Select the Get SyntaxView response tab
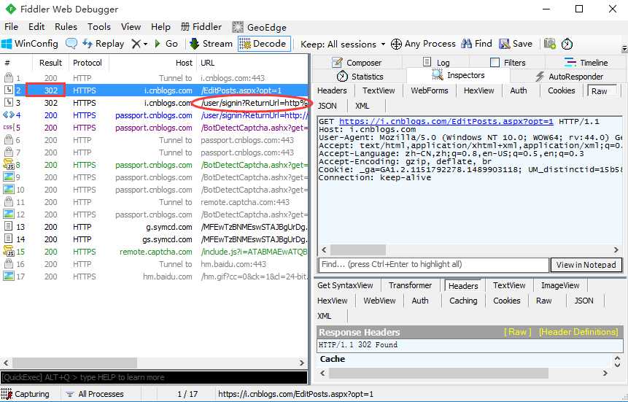The image size is (628, 402). click(345, 285)
